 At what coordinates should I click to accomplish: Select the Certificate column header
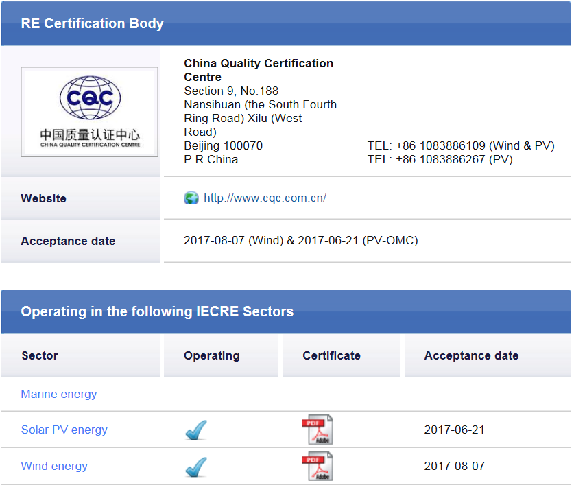coord(331,355)
